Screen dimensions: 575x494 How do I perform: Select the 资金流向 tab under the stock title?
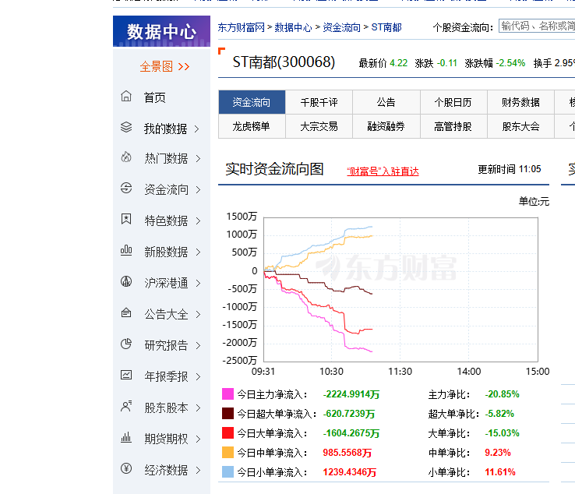252,102
